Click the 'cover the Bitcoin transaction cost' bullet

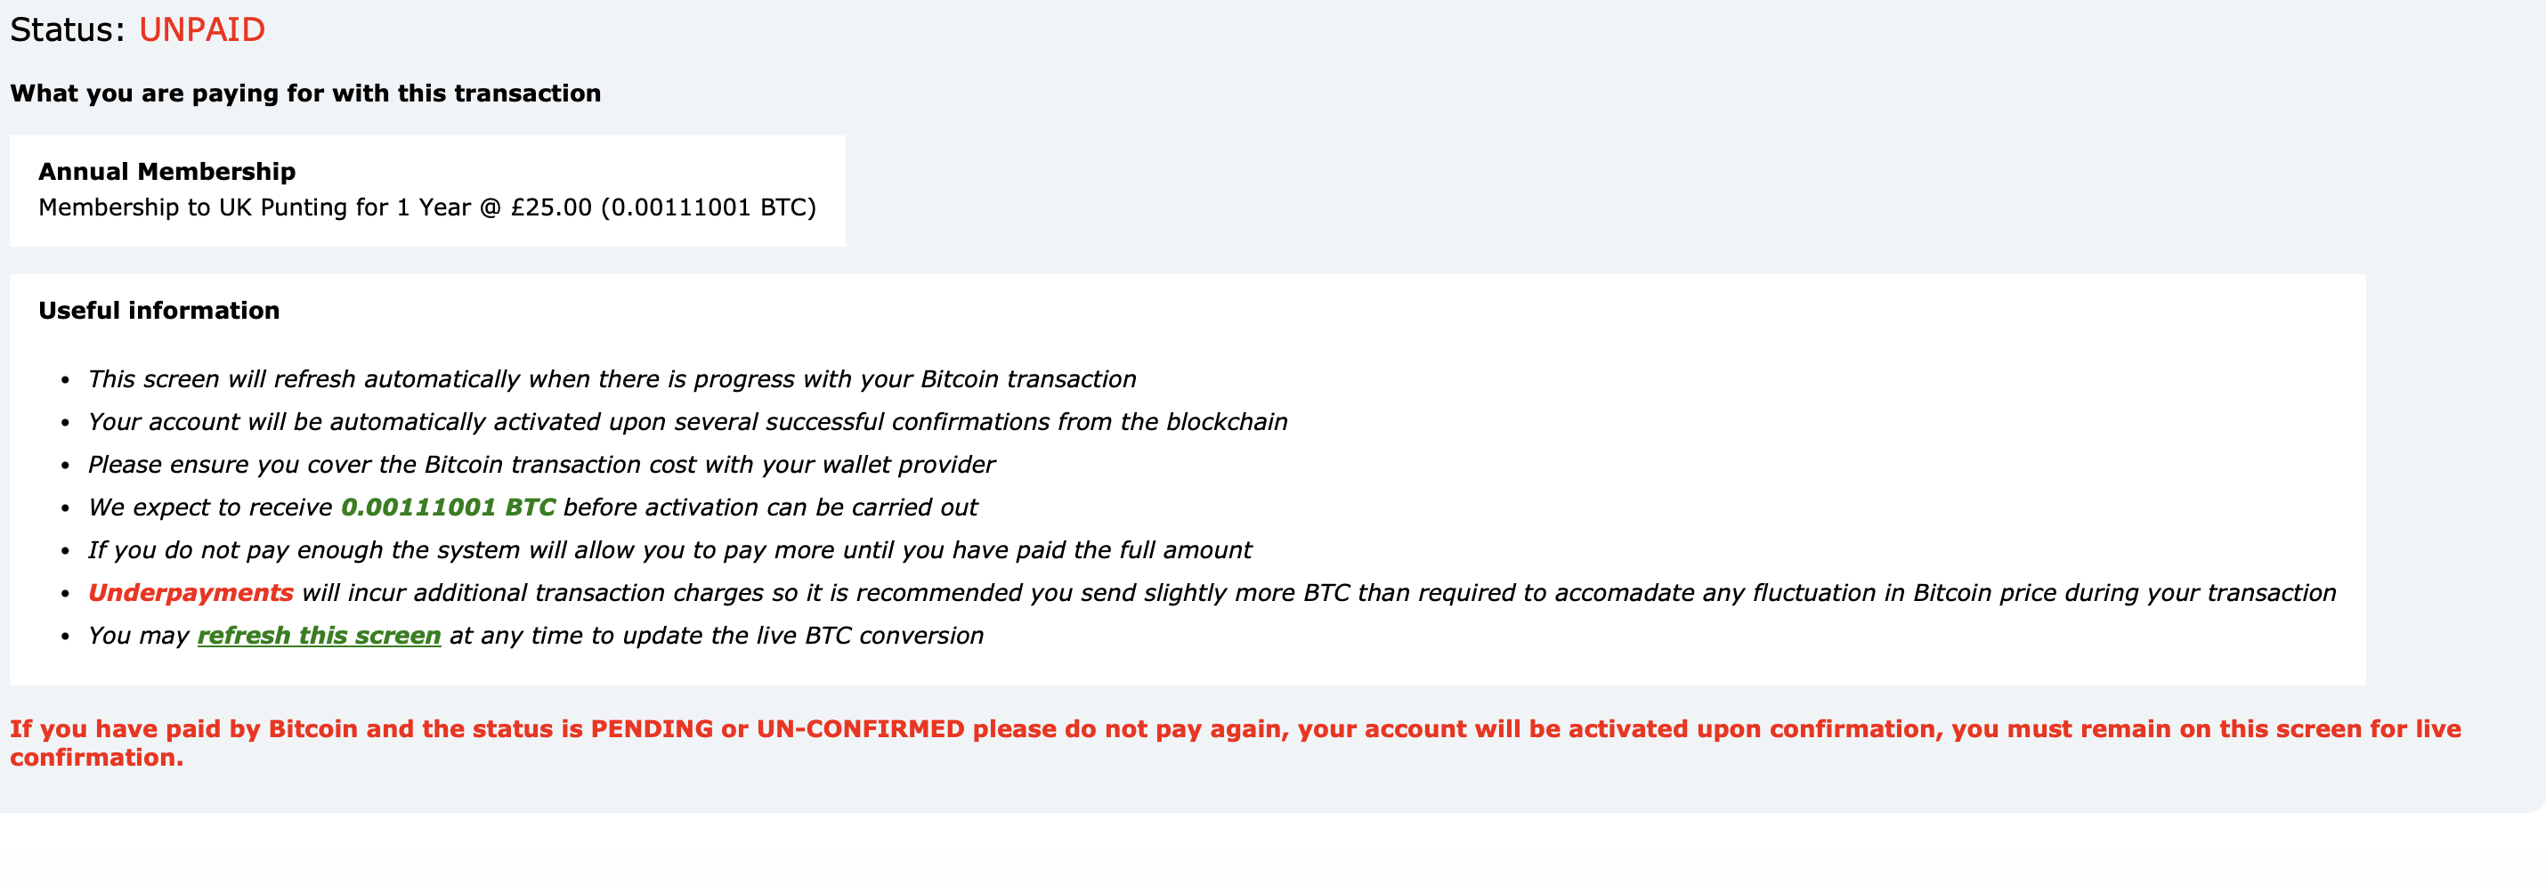pos(541,465)
